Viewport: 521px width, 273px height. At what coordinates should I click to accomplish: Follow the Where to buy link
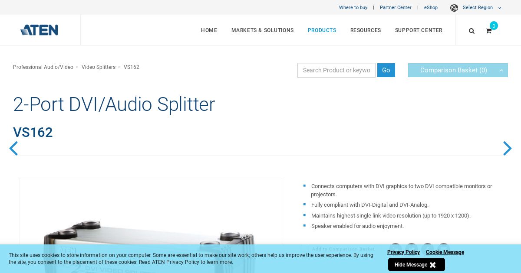(x=353, y=8)
